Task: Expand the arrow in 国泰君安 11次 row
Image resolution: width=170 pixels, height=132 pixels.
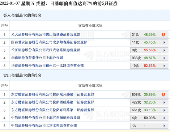Action: (x=164, y=42)
